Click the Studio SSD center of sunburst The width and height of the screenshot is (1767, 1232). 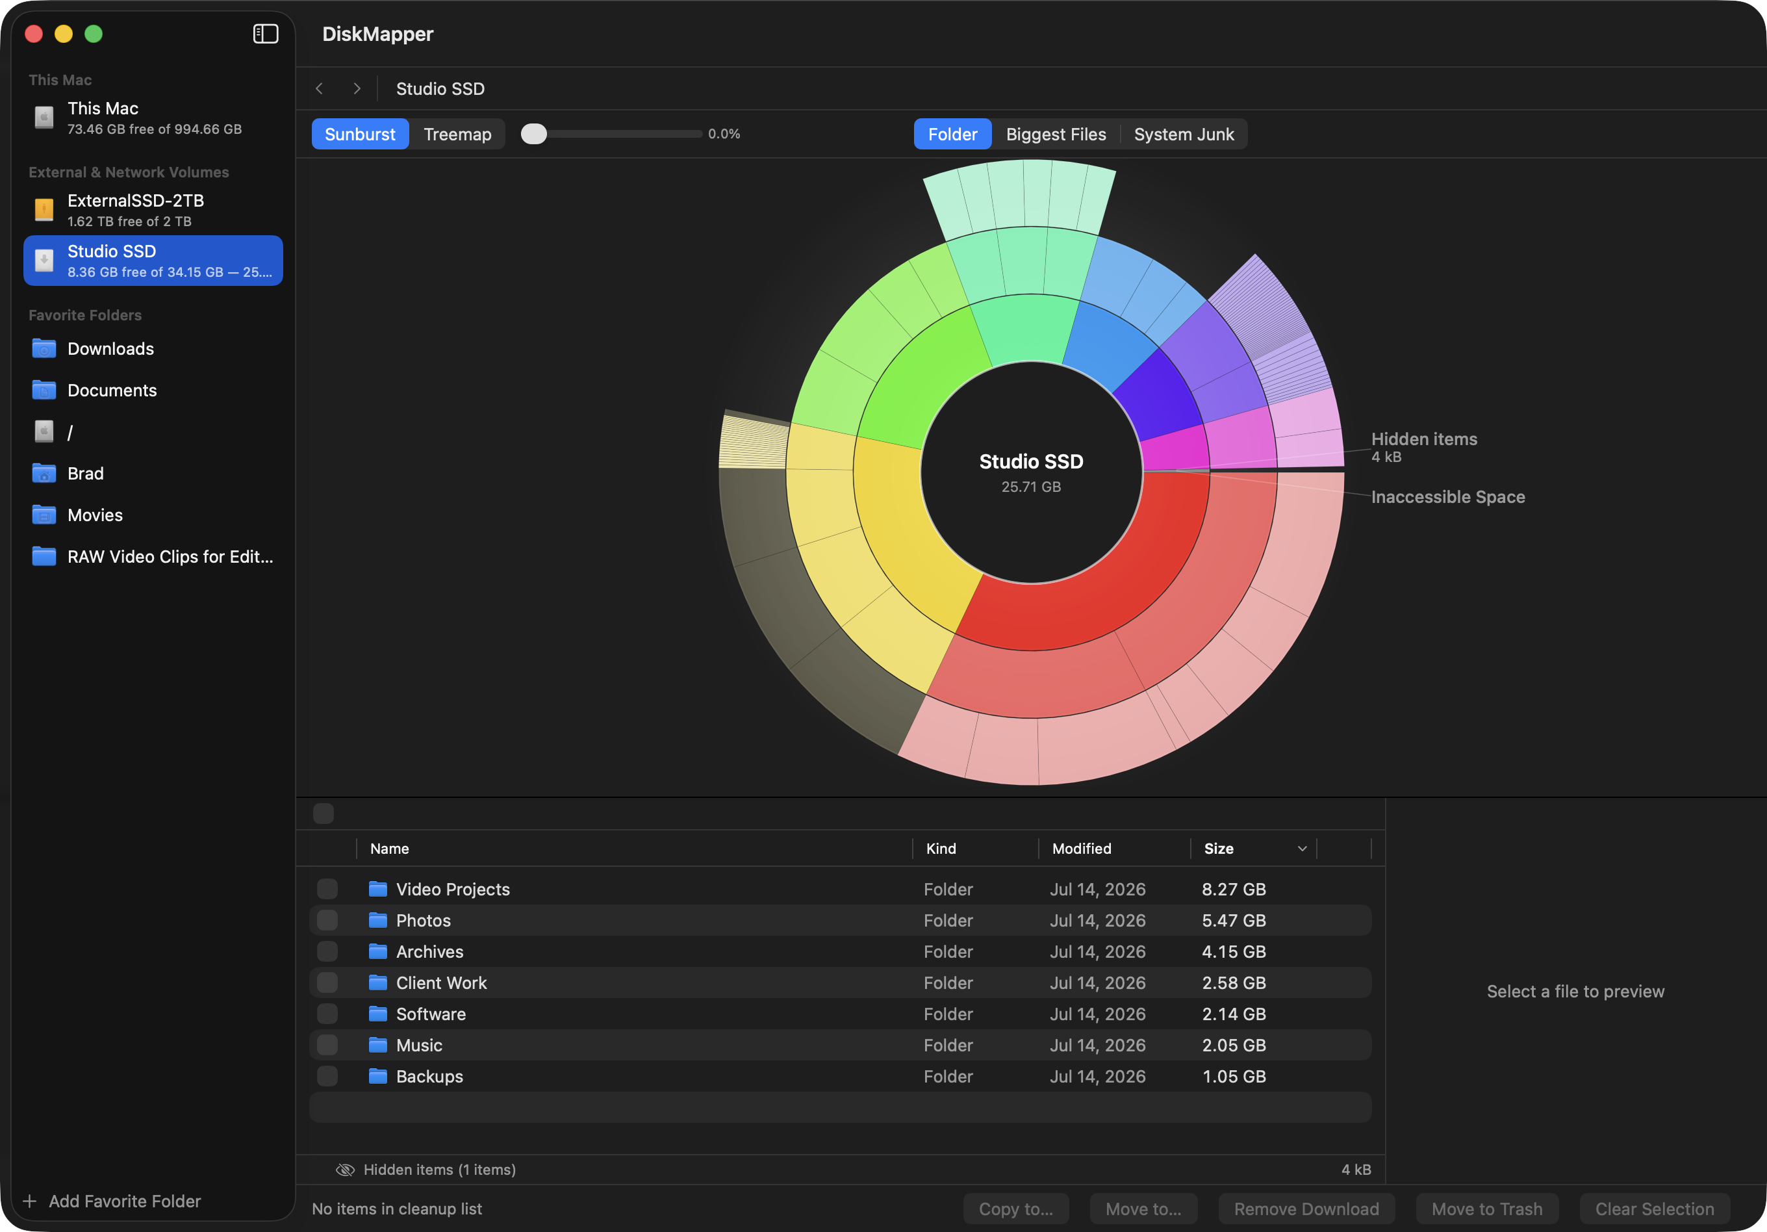(1031, 472)
